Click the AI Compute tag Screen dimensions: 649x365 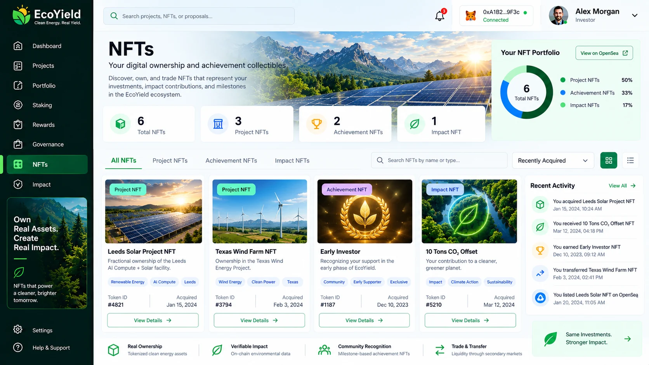[x=164, y=282]
